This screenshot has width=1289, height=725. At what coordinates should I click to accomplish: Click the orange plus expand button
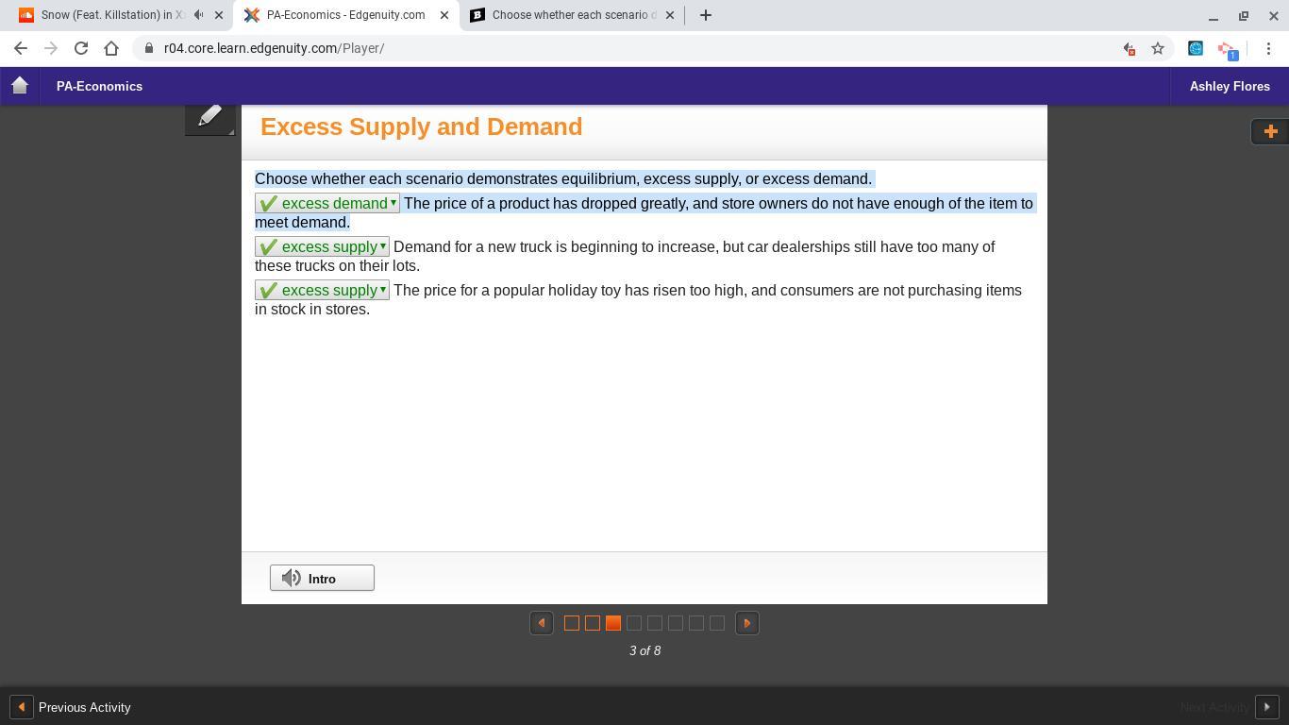click(x=1269, y=131)
